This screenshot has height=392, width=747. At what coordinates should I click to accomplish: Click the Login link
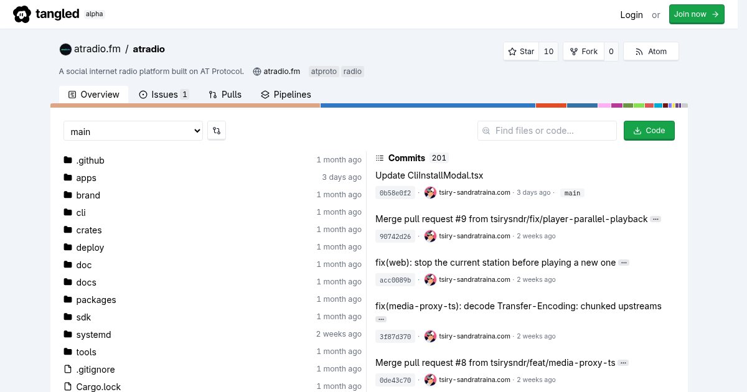[631, 14]
